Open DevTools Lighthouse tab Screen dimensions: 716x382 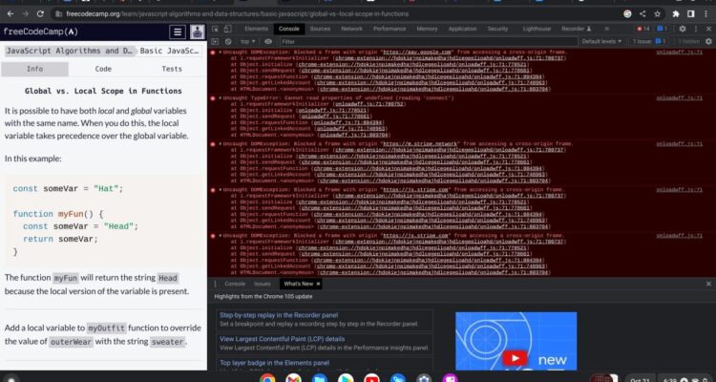point(537,29)
